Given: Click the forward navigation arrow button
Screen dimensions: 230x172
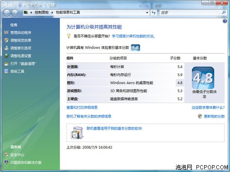Looking at the screenshot, I should point(15,13).
